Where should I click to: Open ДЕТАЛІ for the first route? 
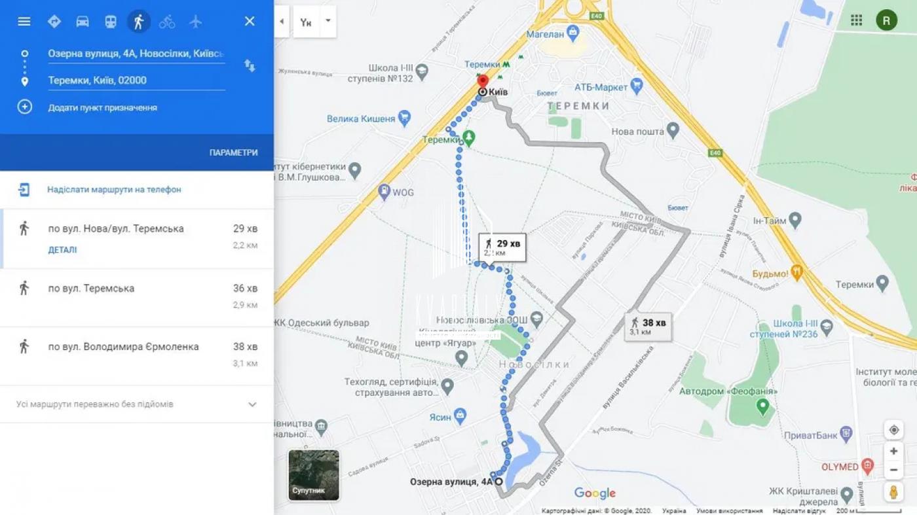(x=62, y=250)
